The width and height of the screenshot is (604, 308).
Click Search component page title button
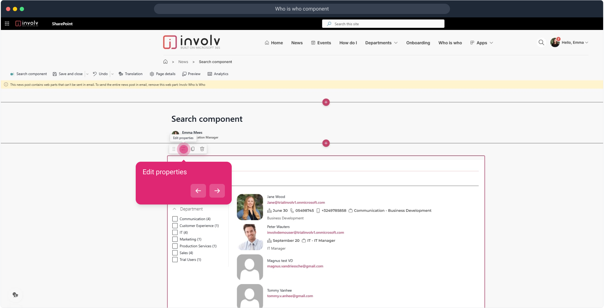point(29,74)
